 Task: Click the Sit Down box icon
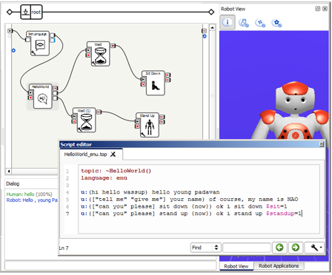point(156,85)
